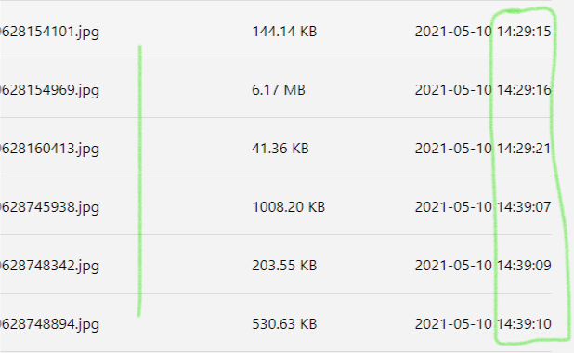Image resolution: width=574 pixels, height=353 pixels.
Task: Click the 2021-05-10 date in the 530.63 KB row
Action: [x=453, y=324]
